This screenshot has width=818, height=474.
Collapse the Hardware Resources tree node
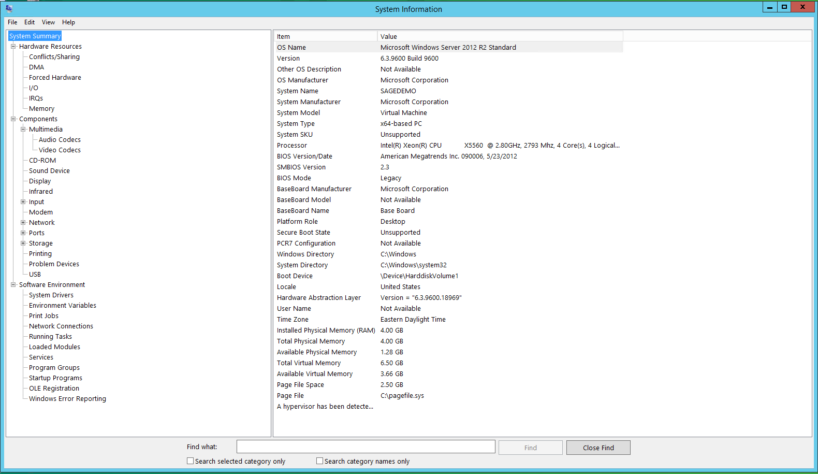[x=13, y=47]
